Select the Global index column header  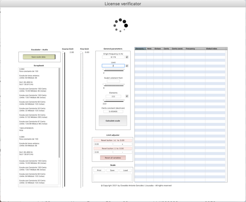click(x=212, y=49)
